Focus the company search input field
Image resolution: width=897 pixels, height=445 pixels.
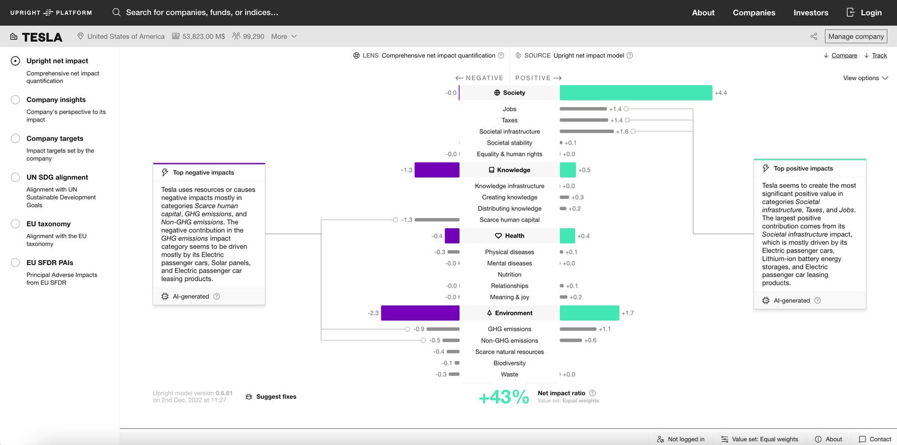(202, 12)
